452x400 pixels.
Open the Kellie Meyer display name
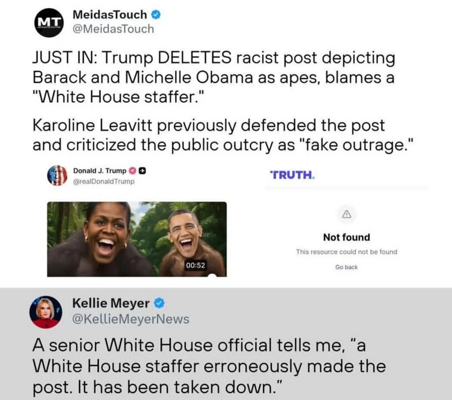point(111,303)
